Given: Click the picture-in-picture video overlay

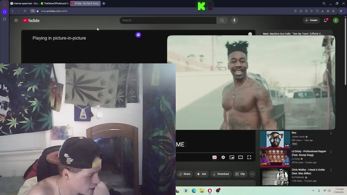Looking at the screenshot, I should (x=251, y=83).
